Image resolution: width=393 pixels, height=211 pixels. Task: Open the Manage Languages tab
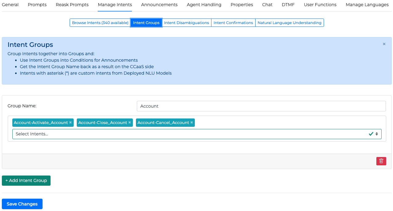[x=367, y=5]
